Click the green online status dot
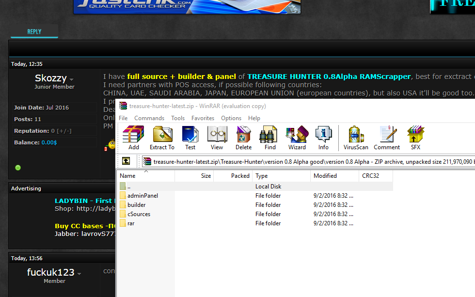The width and height of the screenshot is (475, 297). [18, 168]
